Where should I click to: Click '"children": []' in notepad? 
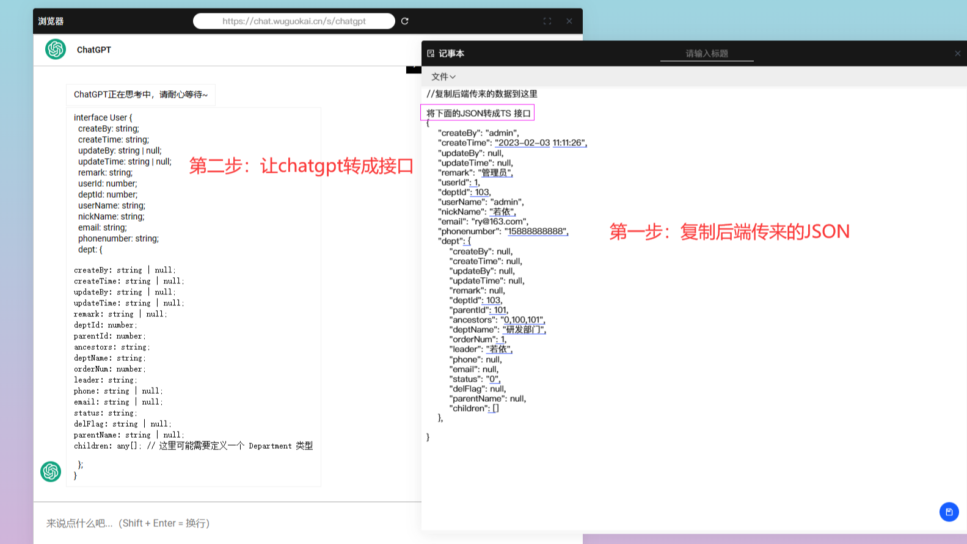click(475, 408)
